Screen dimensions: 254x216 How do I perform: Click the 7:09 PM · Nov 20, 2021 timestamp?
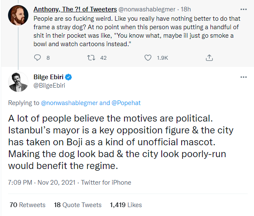coord(41,183)
